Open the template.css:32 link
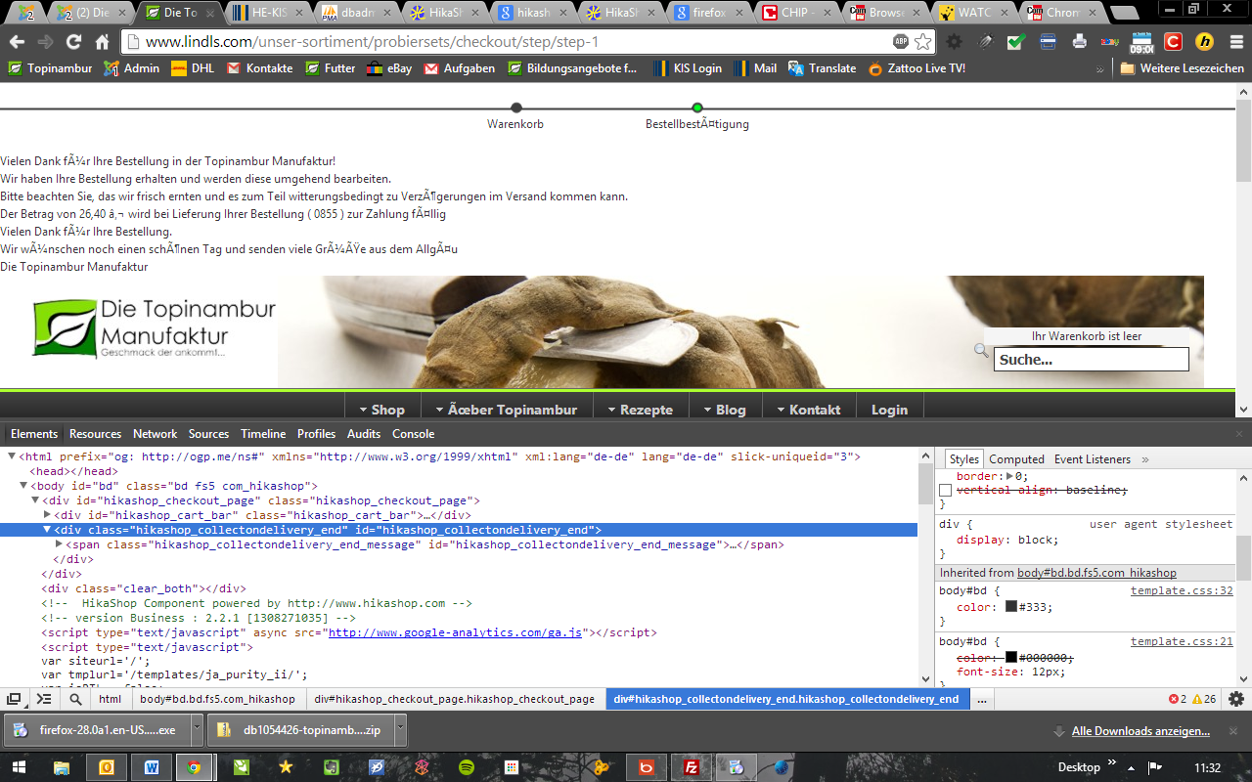This screenshot has height=782, width=1252. point(1182,590)
